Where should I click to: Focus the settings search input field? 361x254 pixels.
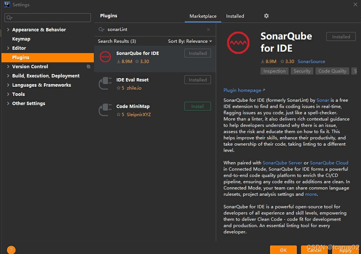48,18
